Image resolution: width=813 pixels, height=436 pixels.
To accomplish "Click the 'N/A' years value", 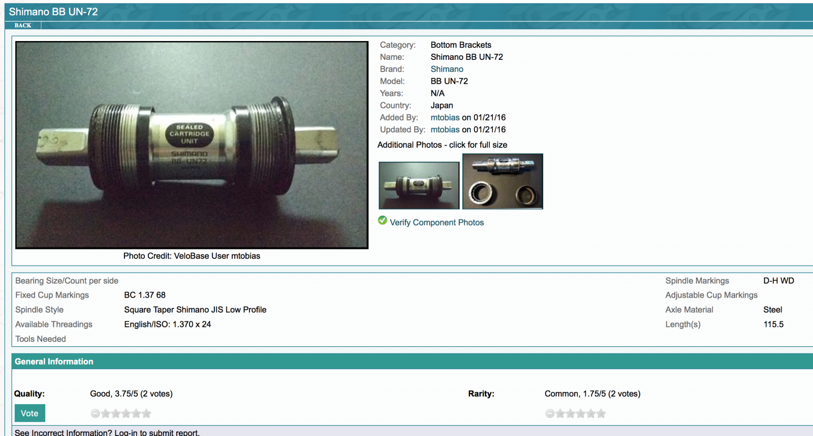I will 437,93.
